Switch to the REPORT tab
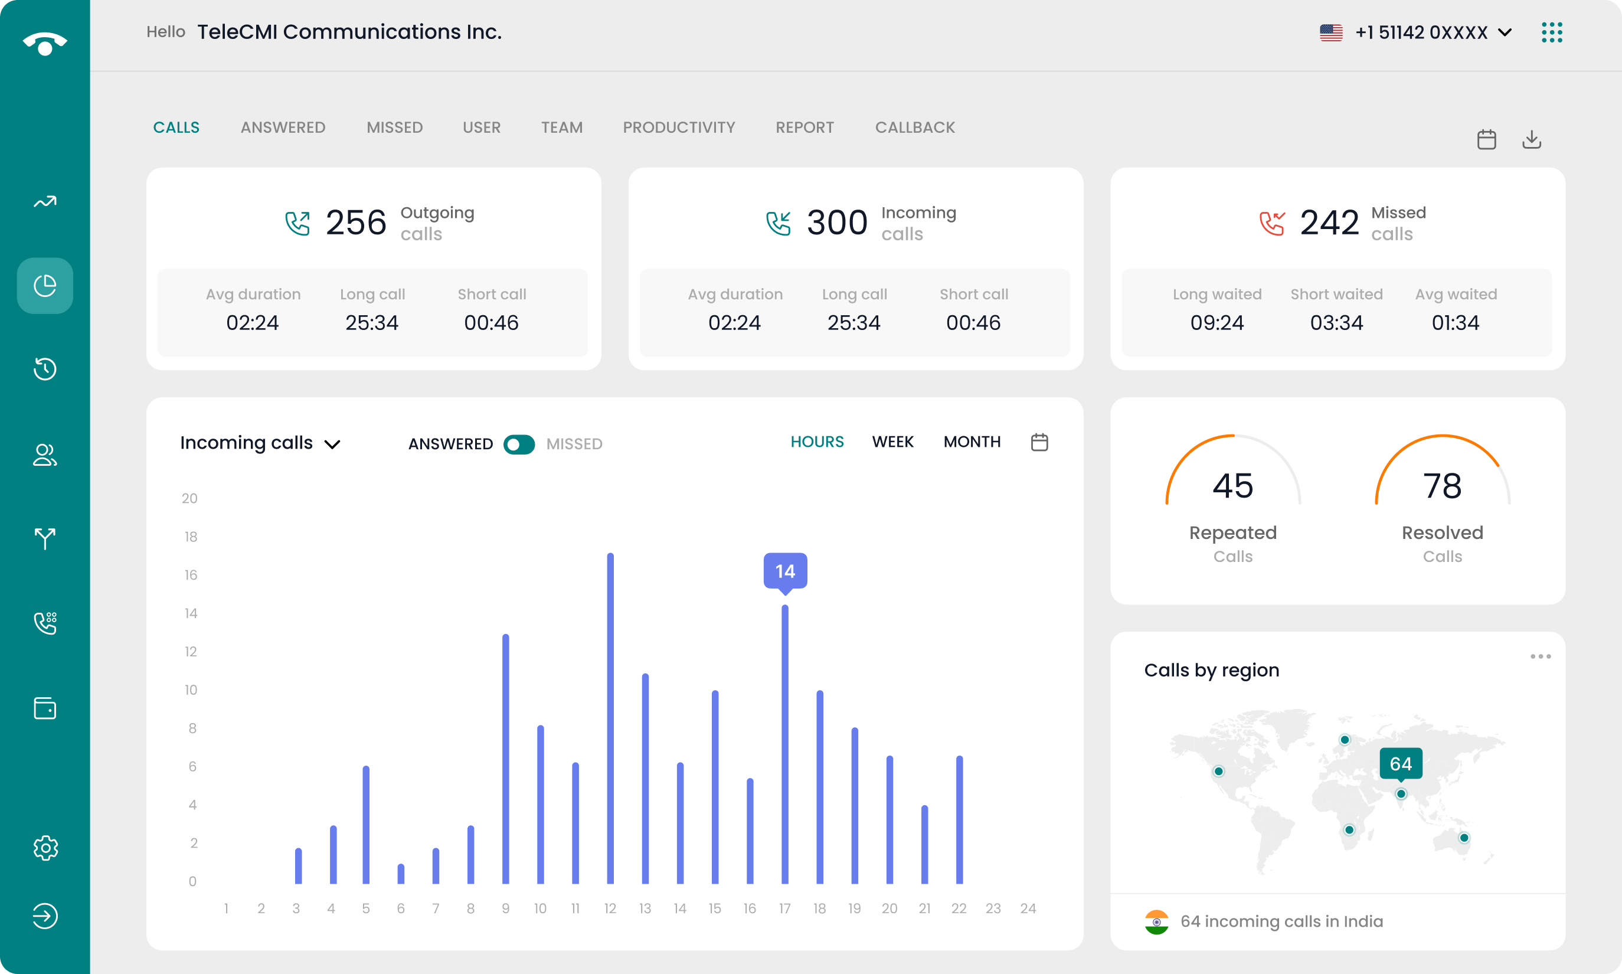Screen dimensions: 1622x974 [x=805, y=128]
